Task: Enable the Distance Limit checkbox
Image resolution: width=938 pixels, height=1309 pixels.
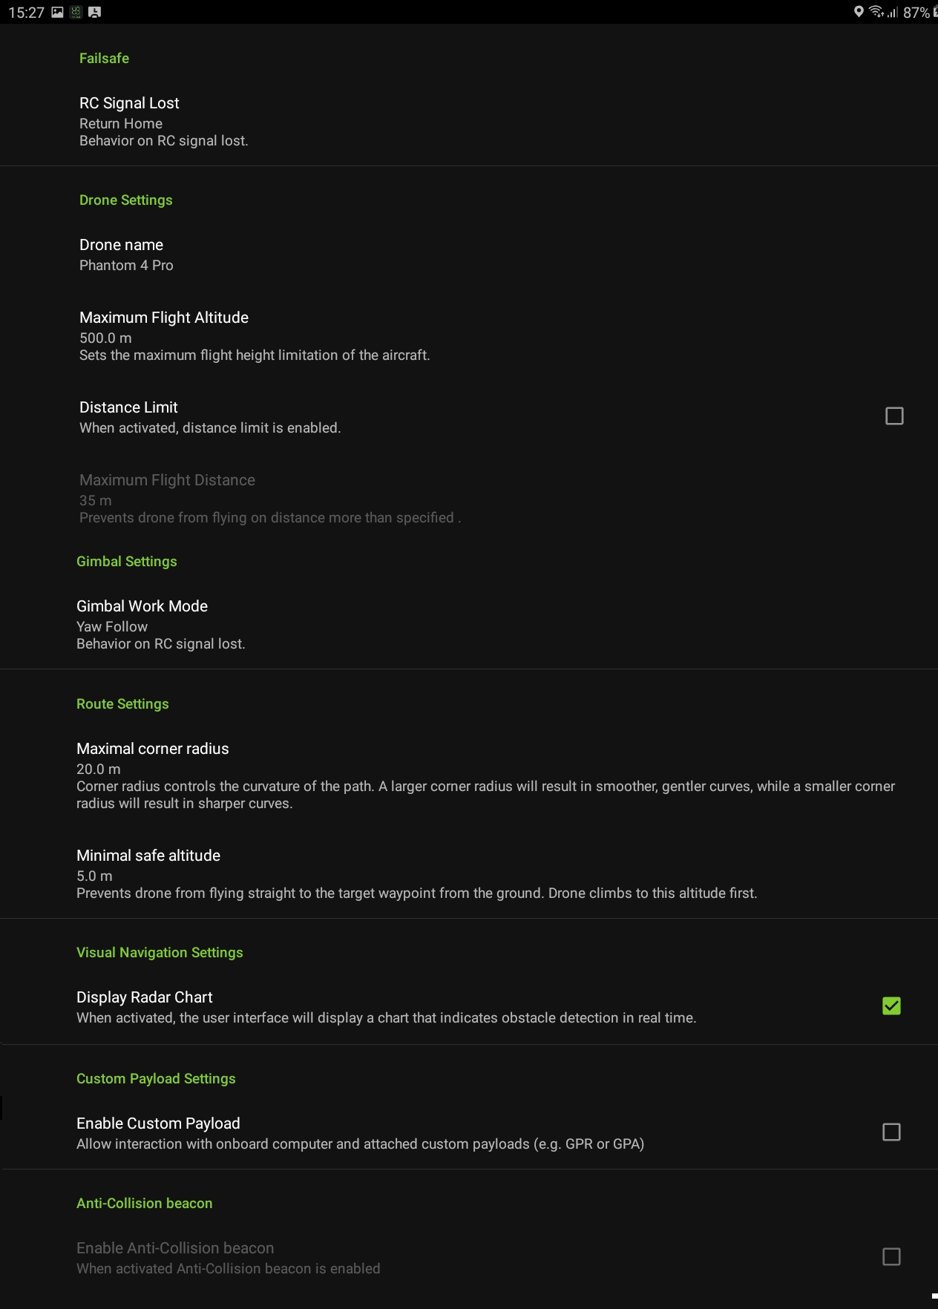Action: [894, 416]
